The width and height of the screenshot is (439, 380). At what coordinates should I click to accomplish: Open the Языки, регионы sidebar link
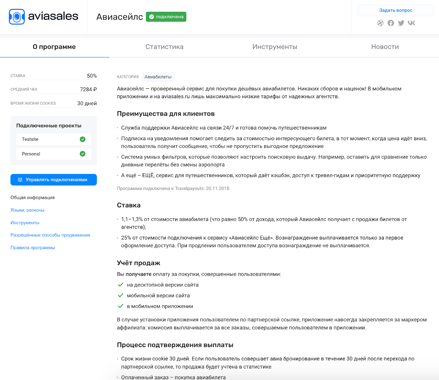pyautogui.click(x=27, y=210)
